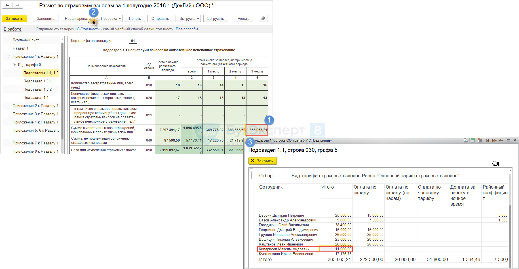Click employee Вязов Александр Александрович
The height and width of the screenshot is (269, 519).
pyautogui.click(x=287, y=220)
